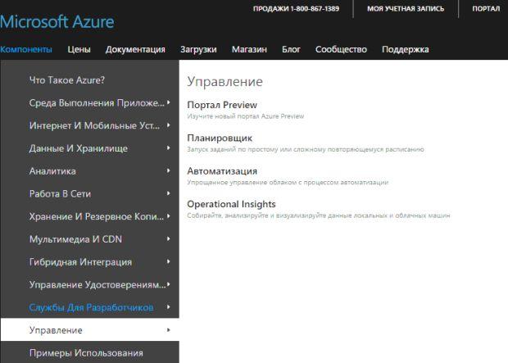Select Работа В Сети
Screen dimensions: 508x363
(x=60, y=193)
